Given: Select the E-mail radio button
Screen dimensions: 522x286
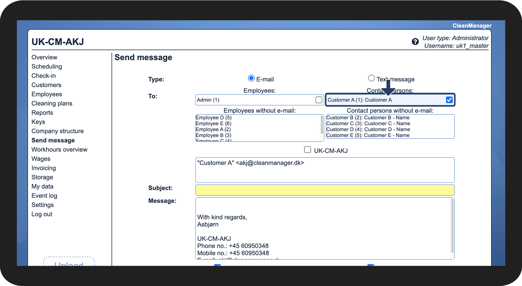Looking at the screenshot, I should pos(251,78).
